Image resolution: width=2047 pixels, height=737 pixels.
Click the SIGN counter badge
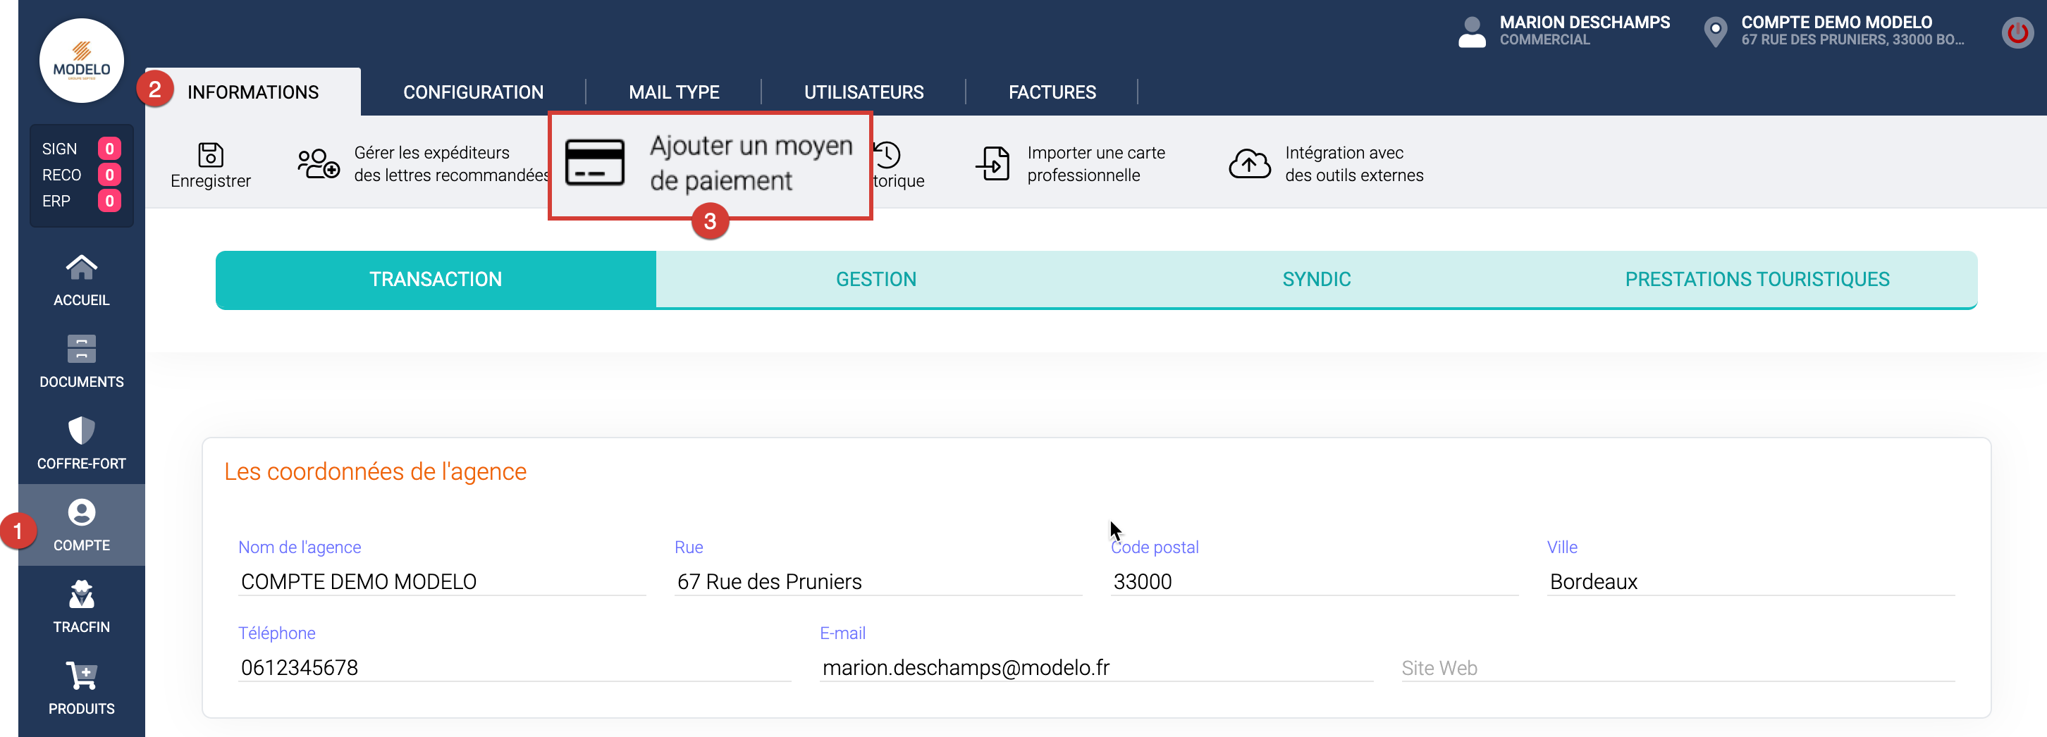point(109,149)
